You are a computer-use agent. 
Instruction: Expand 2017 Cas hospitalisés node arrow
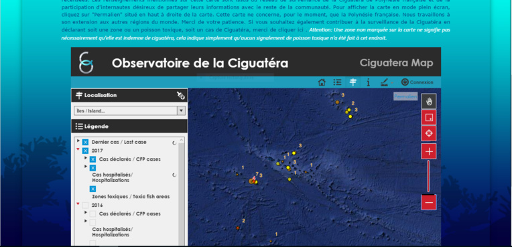tap(86, 166)
